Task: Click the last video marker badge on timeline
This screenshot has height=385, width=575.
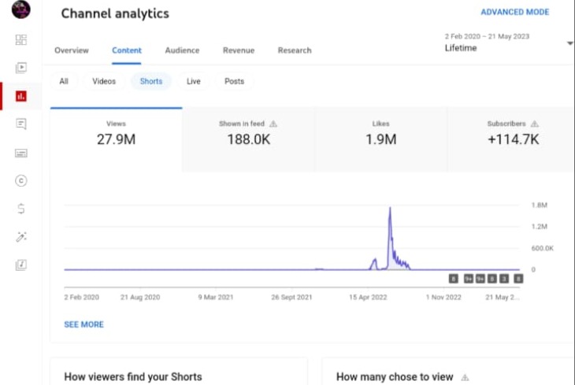Action: pos(518,279)
